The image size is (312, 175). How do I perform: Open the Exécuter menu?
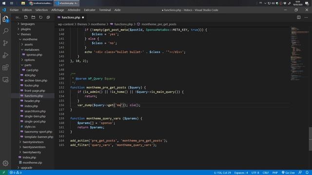click(90, 10)
